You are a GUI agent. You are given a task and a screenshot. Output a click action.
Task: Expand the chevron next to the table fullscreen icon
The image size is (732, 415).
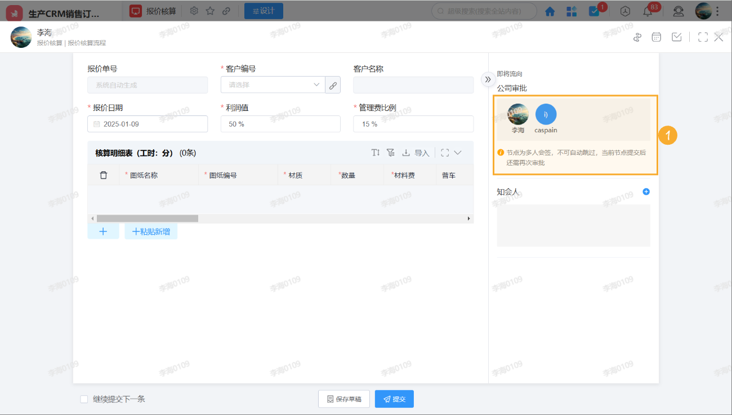pos(457,152)
